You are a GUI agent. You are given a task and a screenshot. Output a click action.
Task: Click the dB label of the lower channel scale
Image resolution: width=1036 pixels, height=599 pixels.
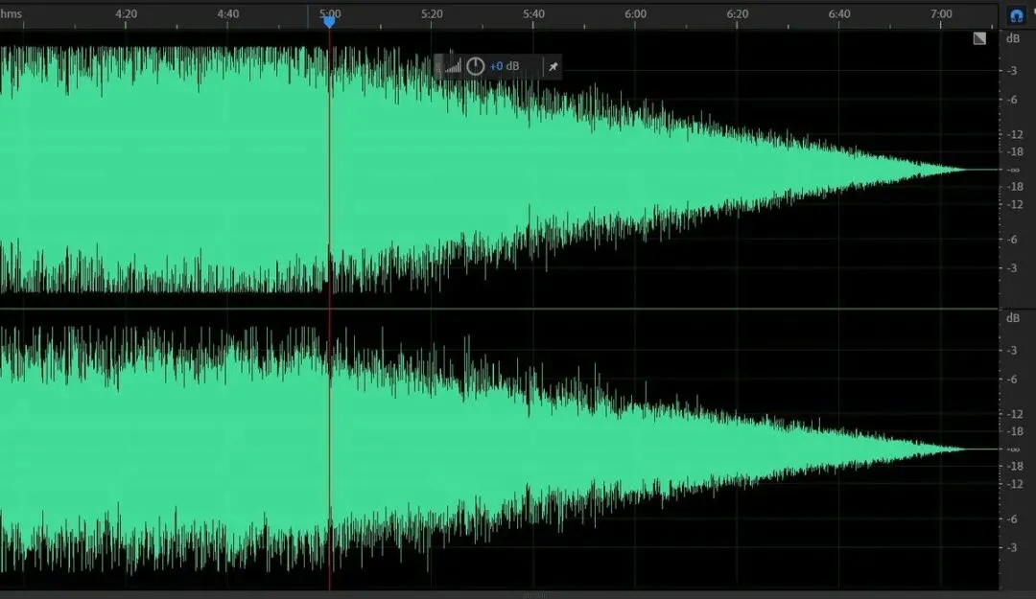tap(1012, 318)
